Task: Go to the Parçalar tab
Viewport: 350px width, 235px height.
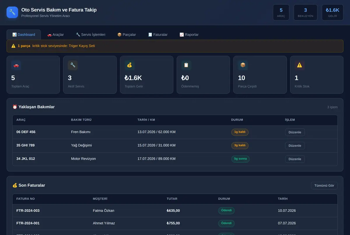Action: pyautogui.click(x=127, y=35)
